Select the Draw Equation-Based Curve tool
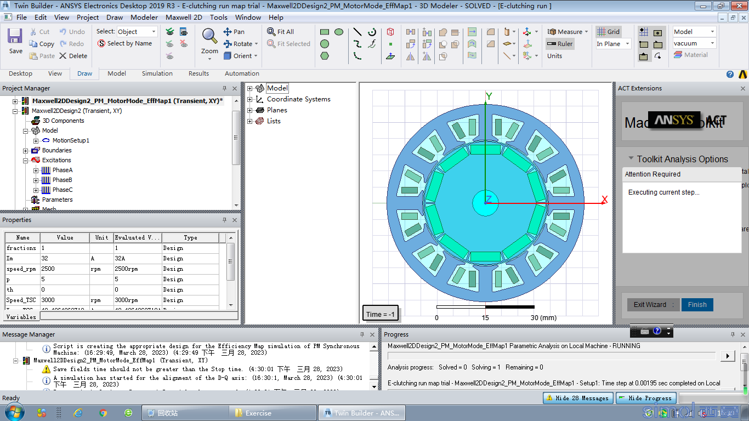Viewport: 749px width, 421px height. click(372, 44)
